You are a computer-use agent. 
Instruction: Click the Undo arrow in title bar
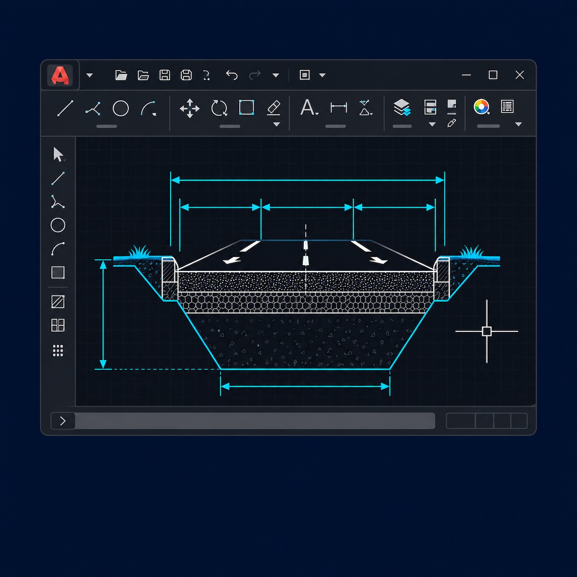(231, 75)
